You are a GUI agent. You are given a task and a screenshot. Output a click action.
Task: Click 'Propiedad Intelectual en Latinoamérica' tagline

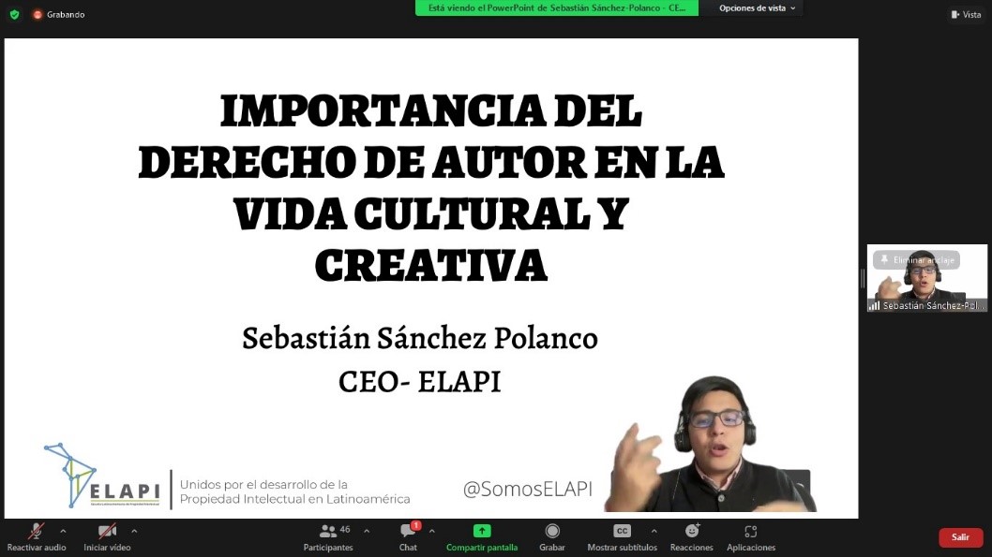(x=294, y=499)
